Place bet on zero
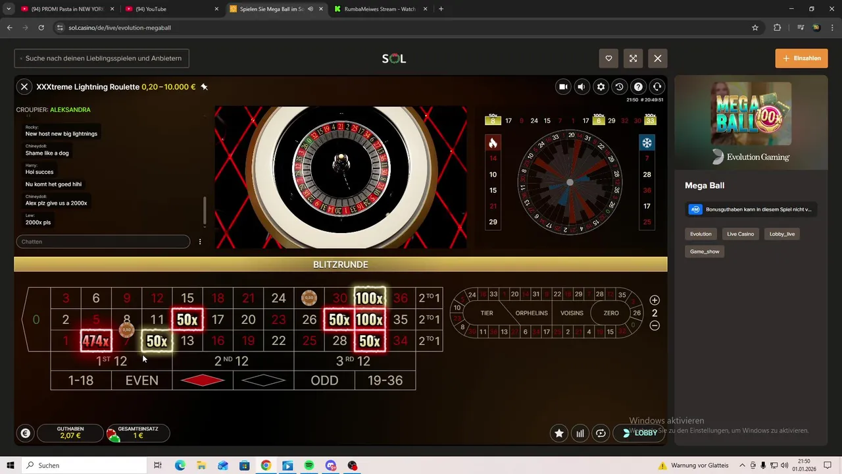Viewport: 842px width, 474px height. (36, 319)
